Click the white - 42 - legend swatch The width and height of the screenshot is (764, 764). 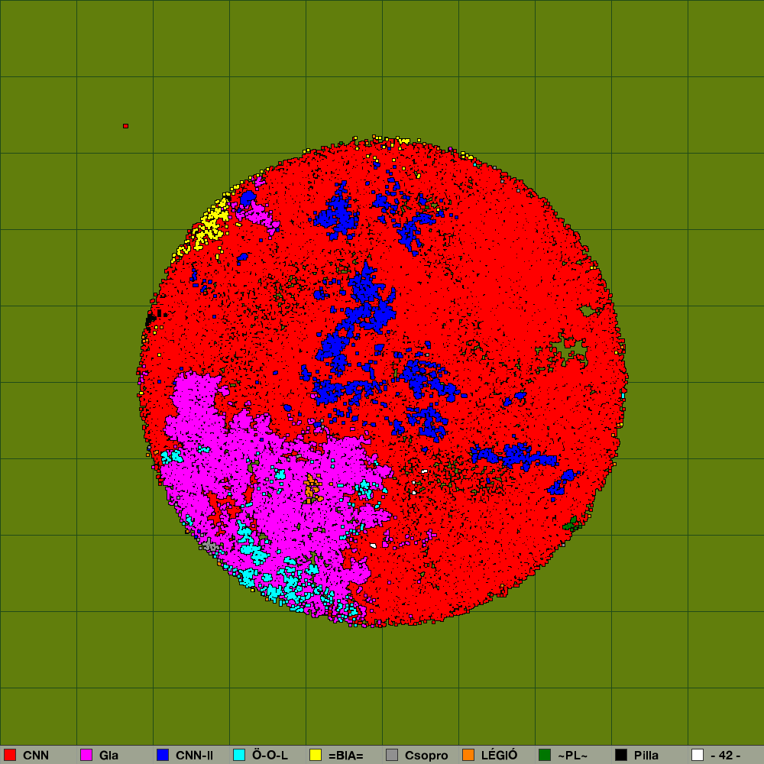[698, 755]
